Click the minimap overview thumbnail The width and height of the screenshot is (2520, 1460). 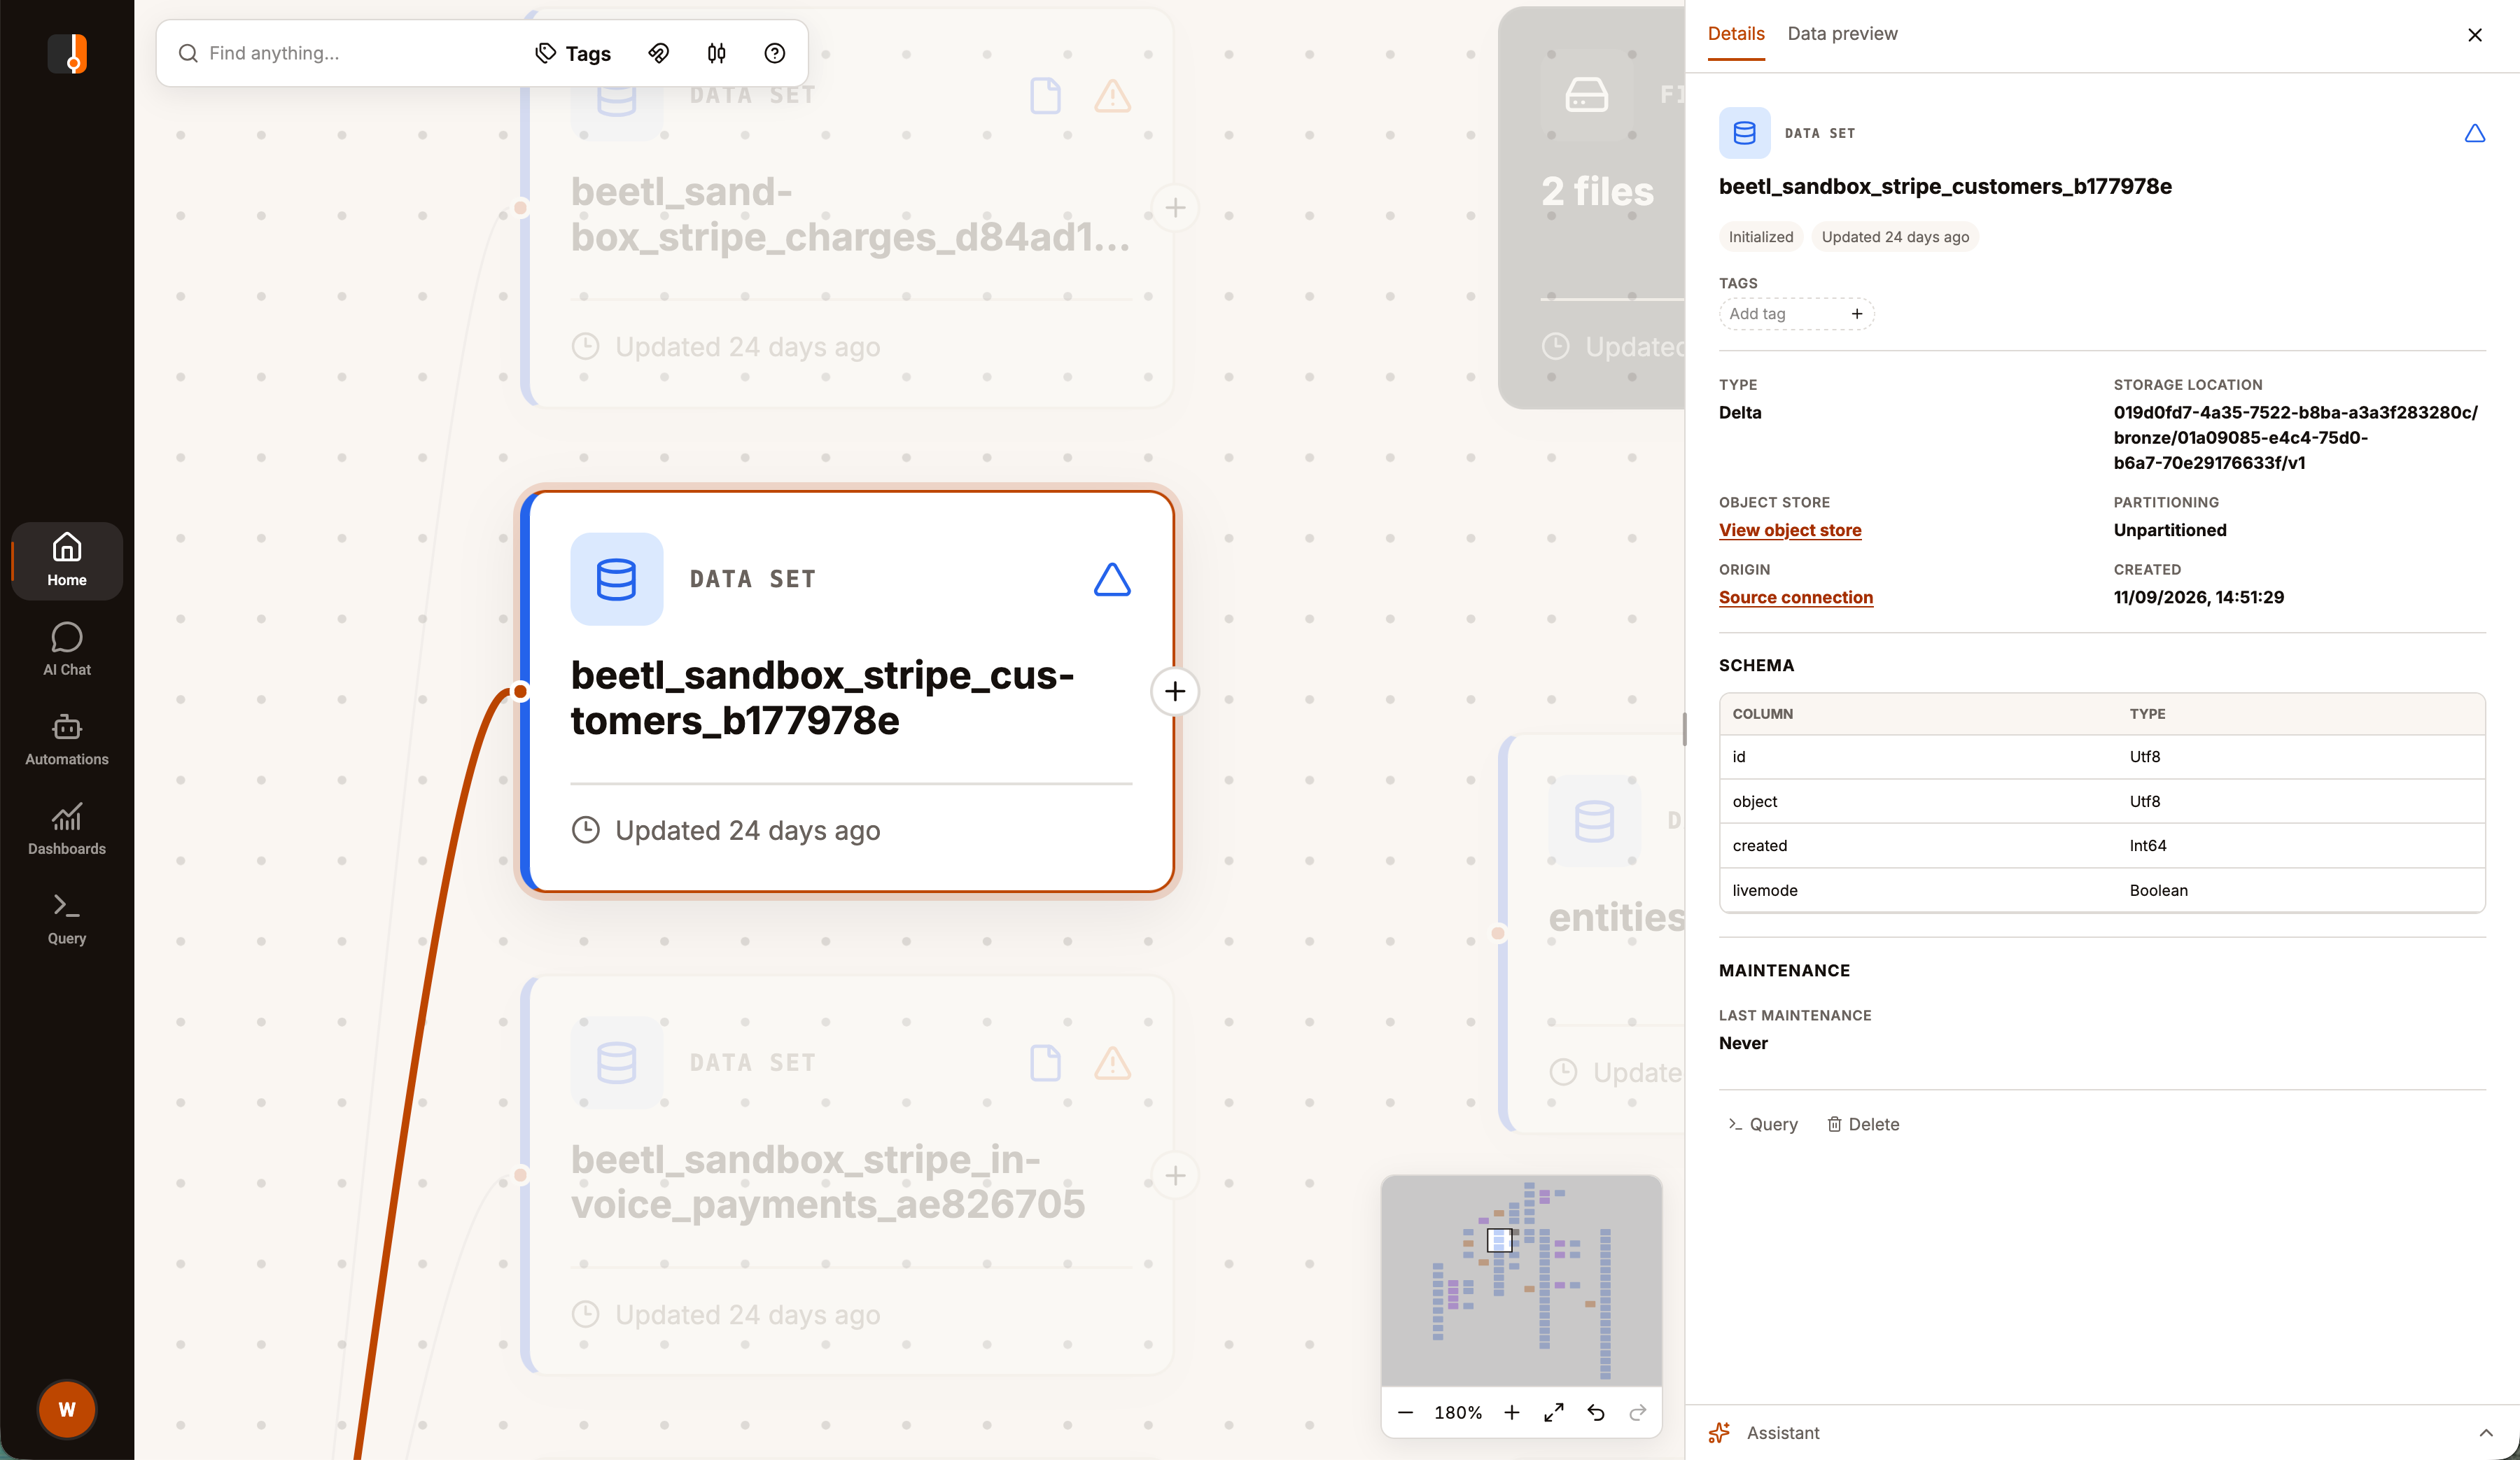(x=1521, y=1280)
